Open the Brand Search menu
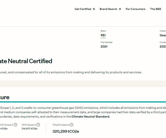The image size is (166, 138). pyautogui.click(x=108, y=9)
